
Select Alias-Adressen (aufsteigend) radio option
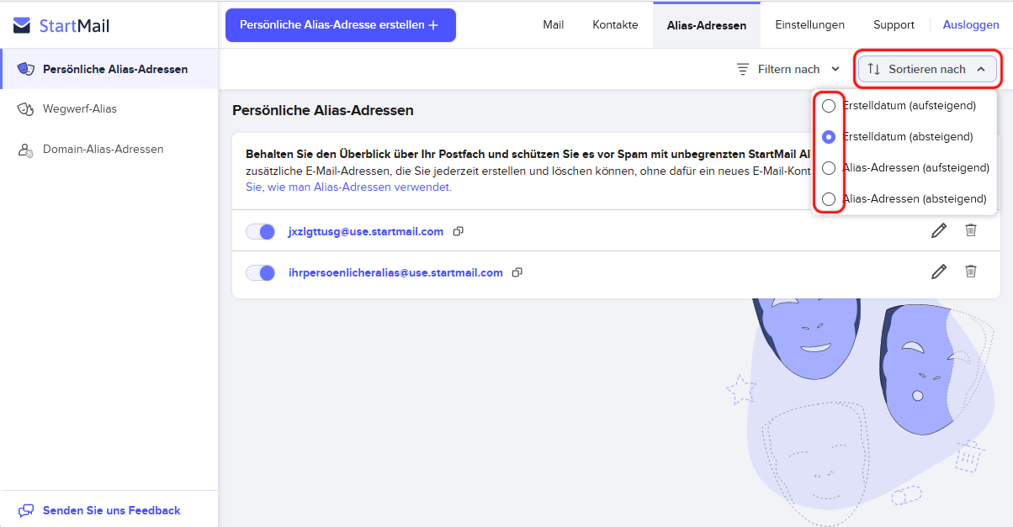[x=829, y=167]
